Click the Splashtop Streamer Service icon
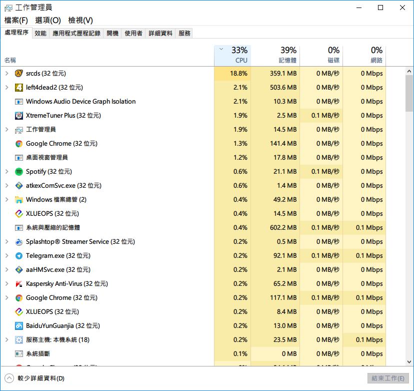The height and width of the screenshot is (391, 414). point(18,242)
